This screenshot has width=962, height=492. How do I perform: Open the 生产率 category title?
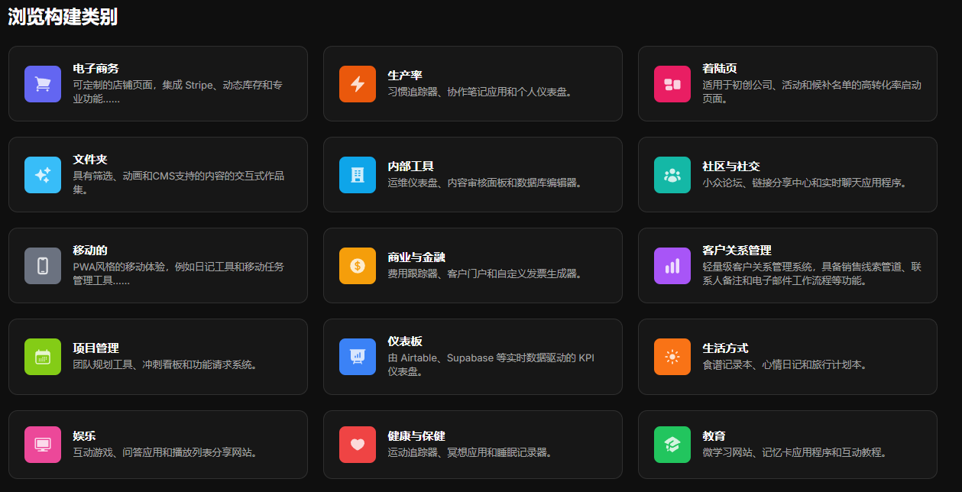pyautogui.click(x=405, y=76)
